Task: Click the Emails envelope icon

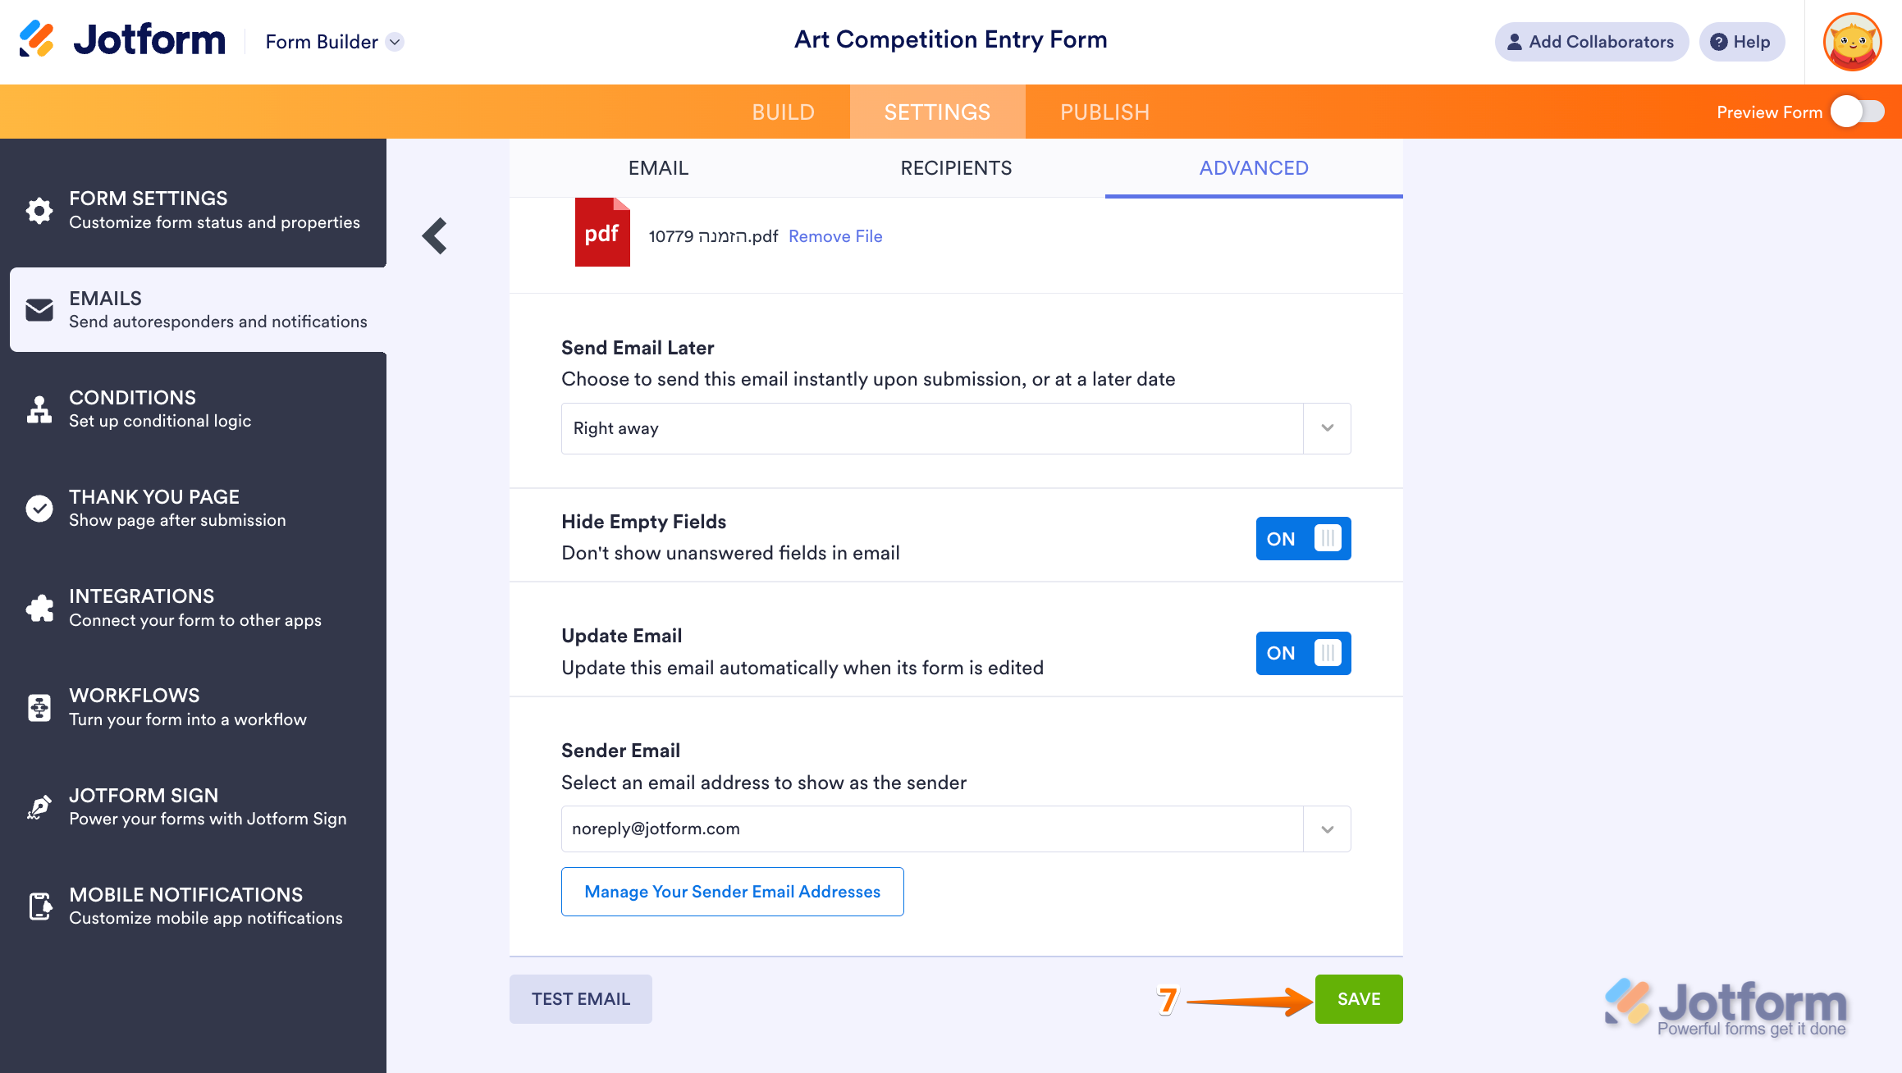Action: click(39, 310)
